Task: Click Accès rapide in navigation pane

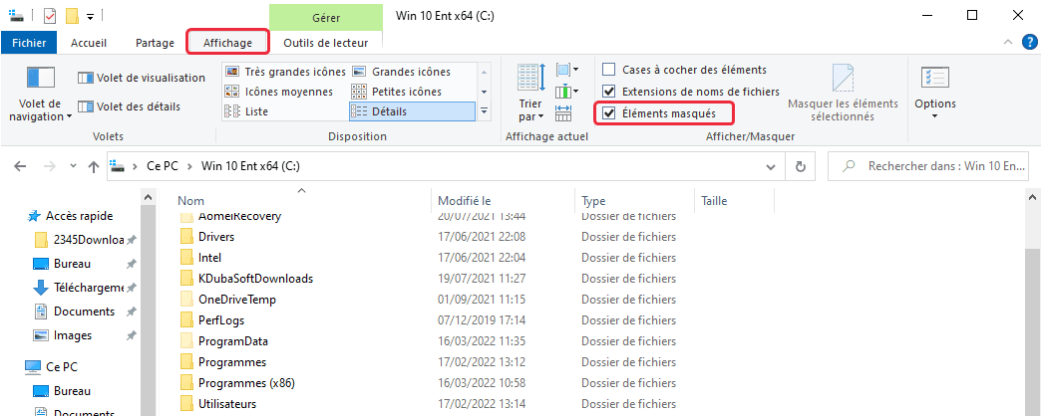Action: coord(71,216)
